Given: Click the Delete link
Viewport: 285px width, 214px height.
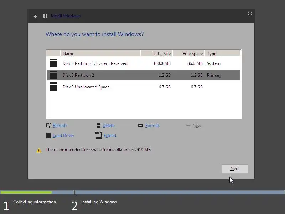Looking at the screenshot, I should tap(109, 126).
